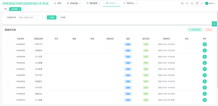Click the circular target icon in the header
Image resolution: width=218 pixels, height=106 pixels.
coord(182,4)
